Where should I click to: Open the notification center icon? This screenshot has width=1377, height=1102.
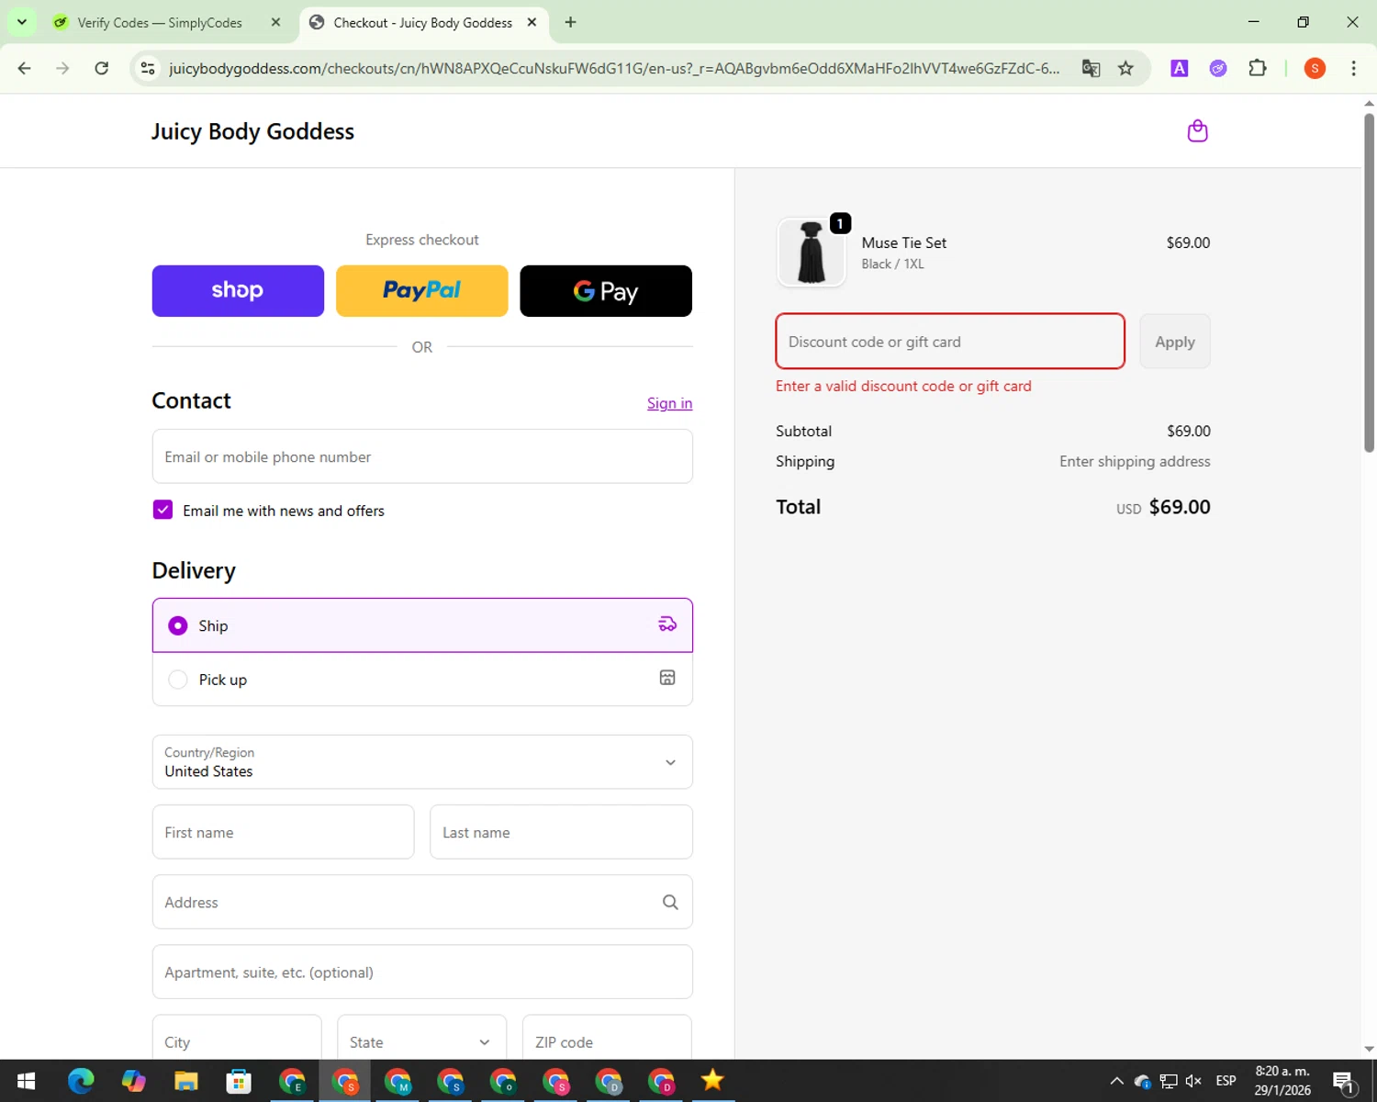[1343, 1081]
